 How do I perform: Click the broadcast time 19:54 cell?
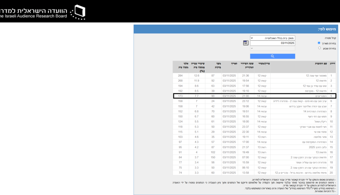click(x=246, y=81)
